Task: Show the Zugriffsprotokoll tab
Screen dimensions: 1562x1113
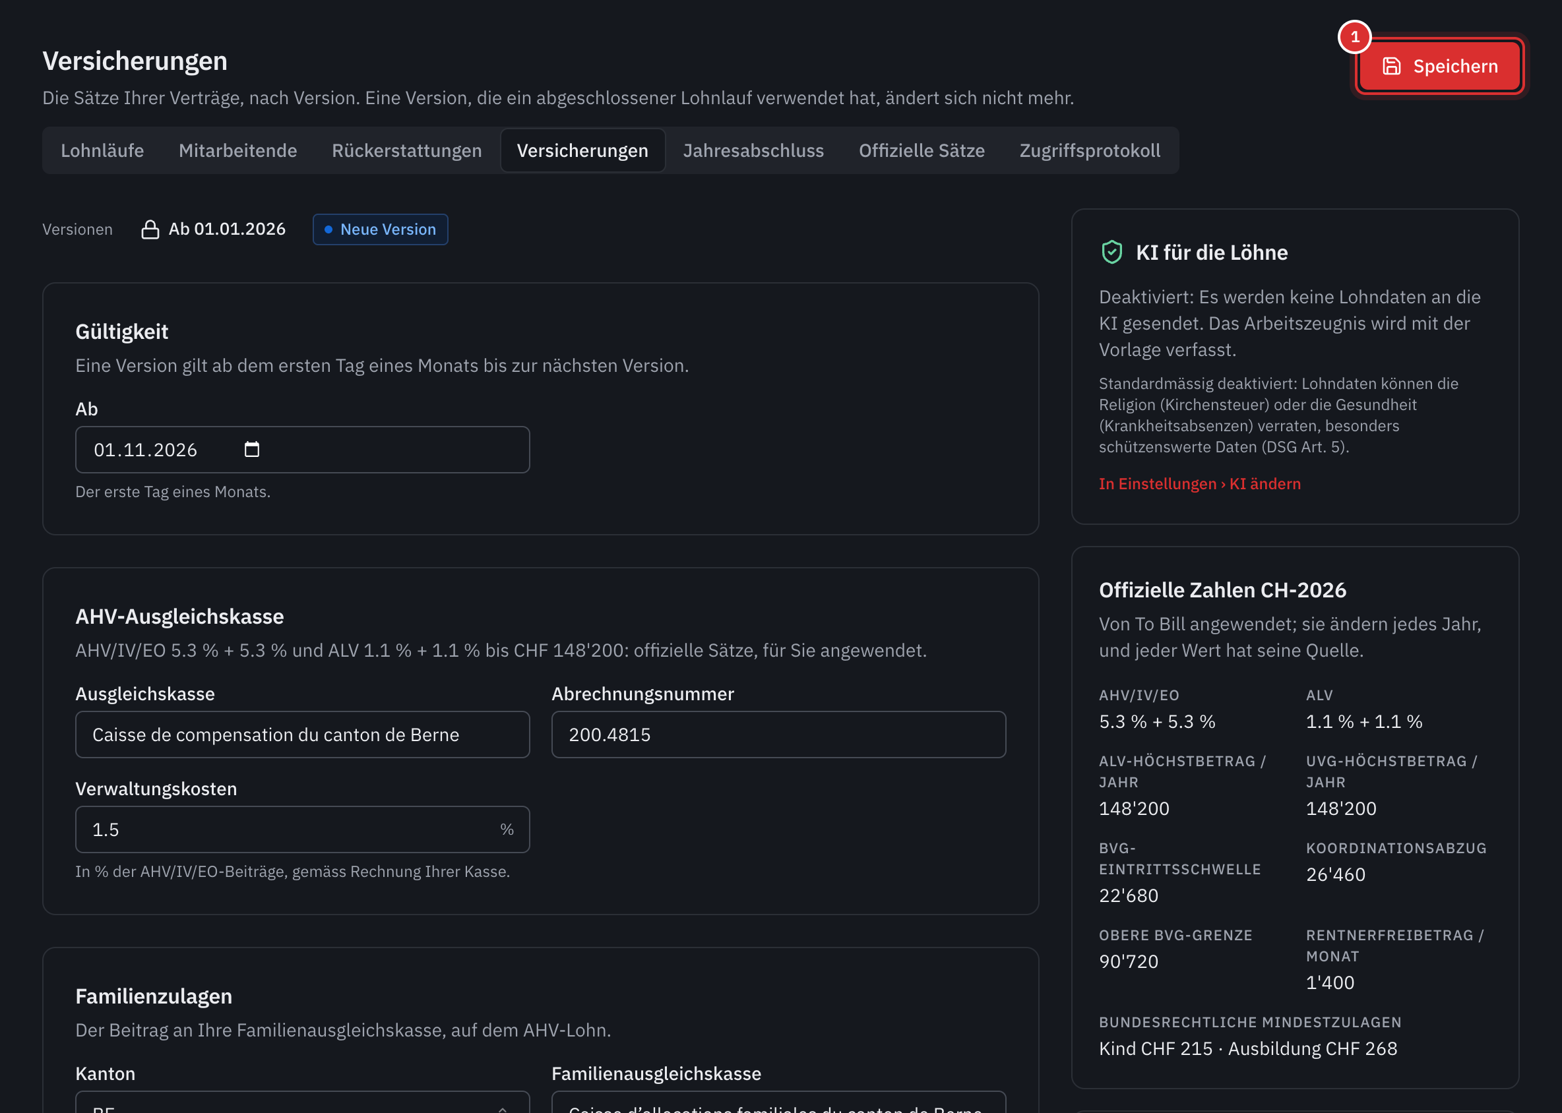Action: (x=1090, y=150)
